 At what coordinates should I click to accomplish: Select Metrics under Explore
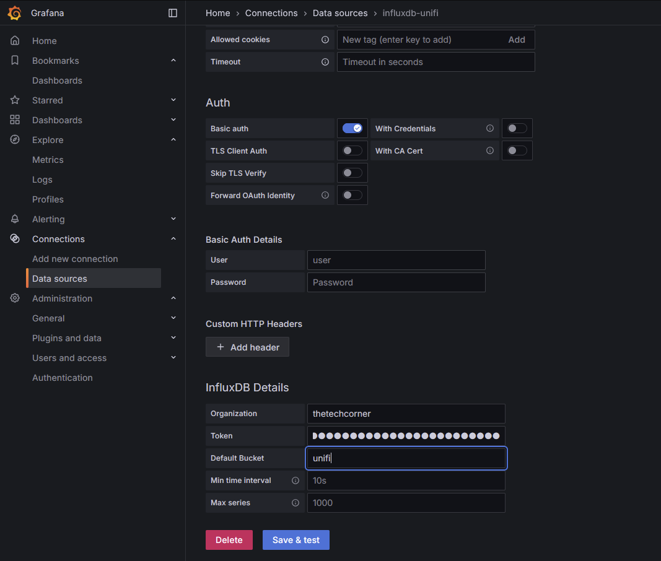(48, 160)
